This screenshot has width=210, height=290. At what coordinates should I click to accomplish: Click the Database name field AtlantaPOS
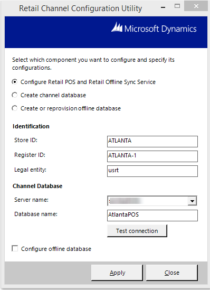click(x=152, y=216)
